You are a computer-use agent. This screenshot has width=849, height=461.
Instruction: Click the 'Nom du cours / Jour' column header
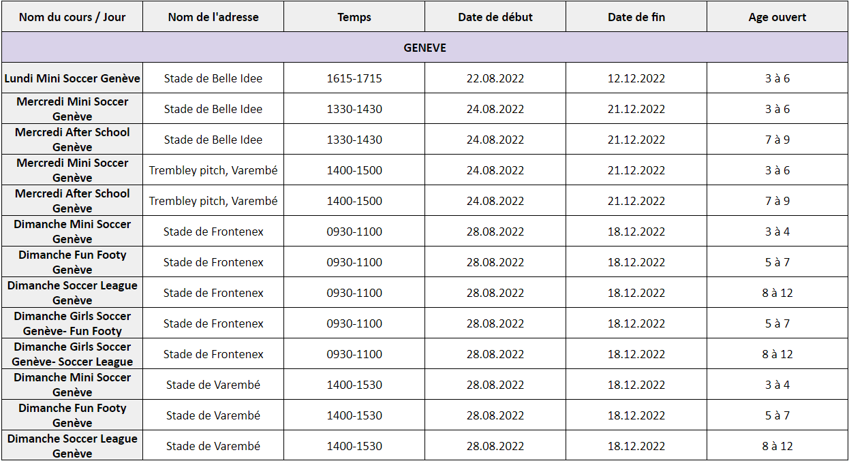pyautogui.click(x=72, y=17)
